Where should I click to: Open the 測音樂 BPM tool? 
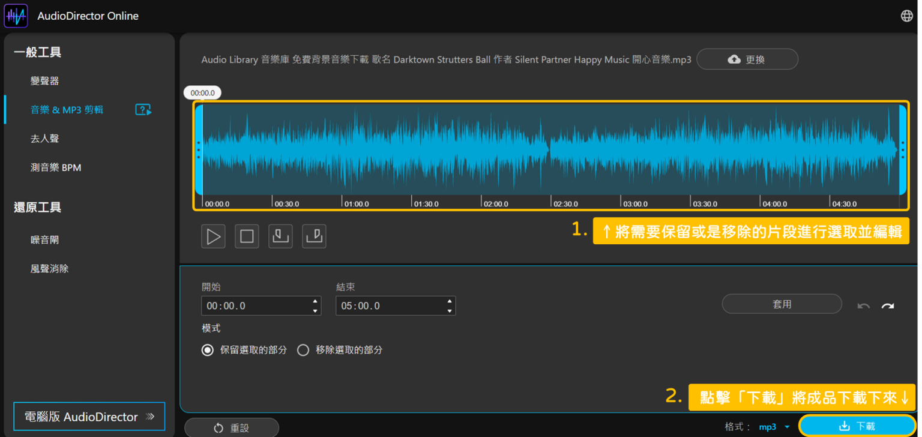(x=56, y=167)
